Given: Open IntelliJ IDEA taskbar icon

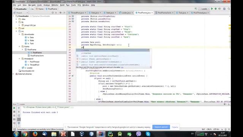Looking at the screenshot, I should 101,134.
